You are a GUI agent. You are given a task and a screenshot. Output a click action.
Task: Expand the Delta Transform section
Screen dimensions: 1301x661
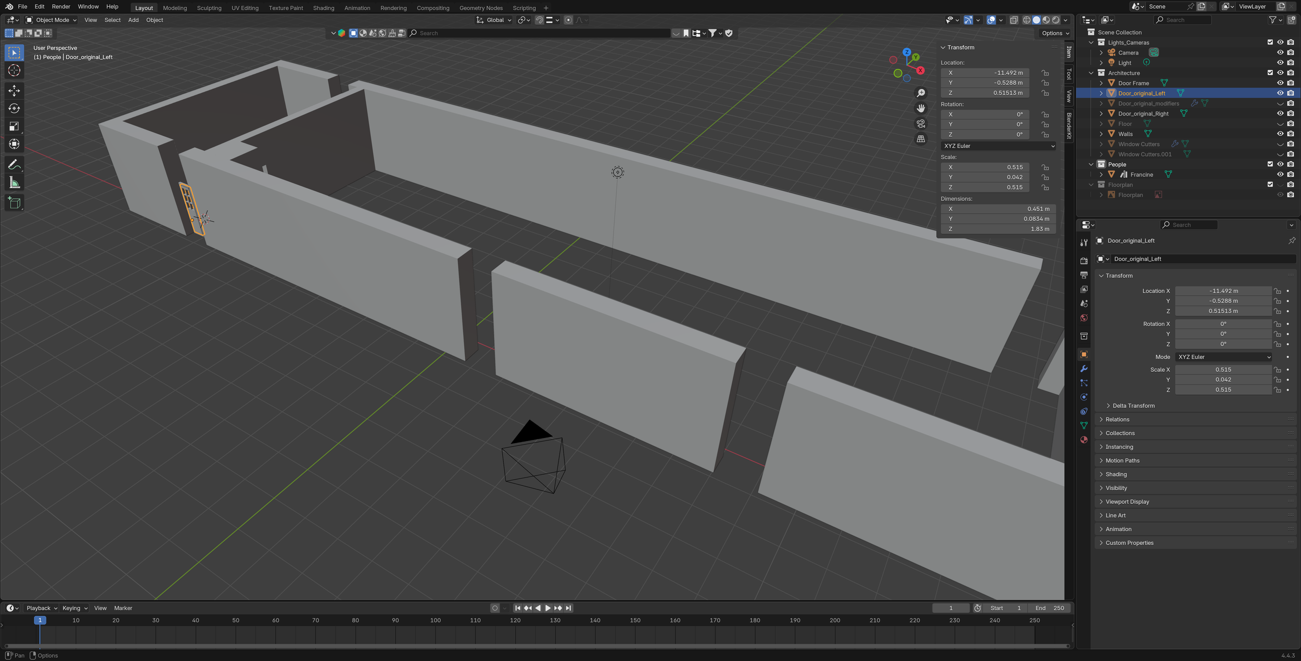click(x=1132, y=405)
